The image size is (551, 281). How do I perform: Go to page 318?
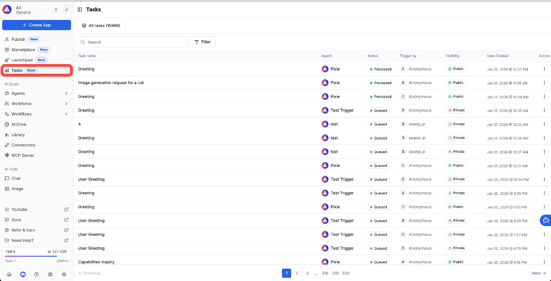point(324,273)
